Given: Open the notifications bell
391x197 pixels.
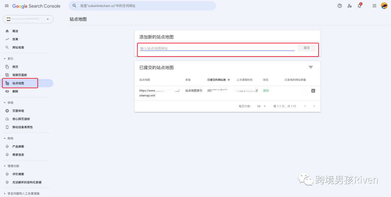Looking at the screenshot, I should click(360, 6).
